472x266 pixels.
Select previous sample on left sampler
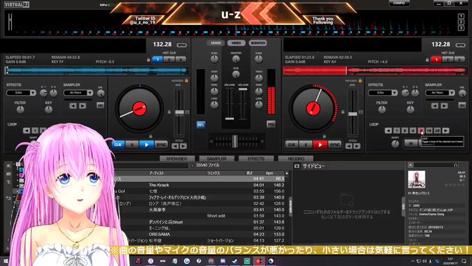pos(73,106)
